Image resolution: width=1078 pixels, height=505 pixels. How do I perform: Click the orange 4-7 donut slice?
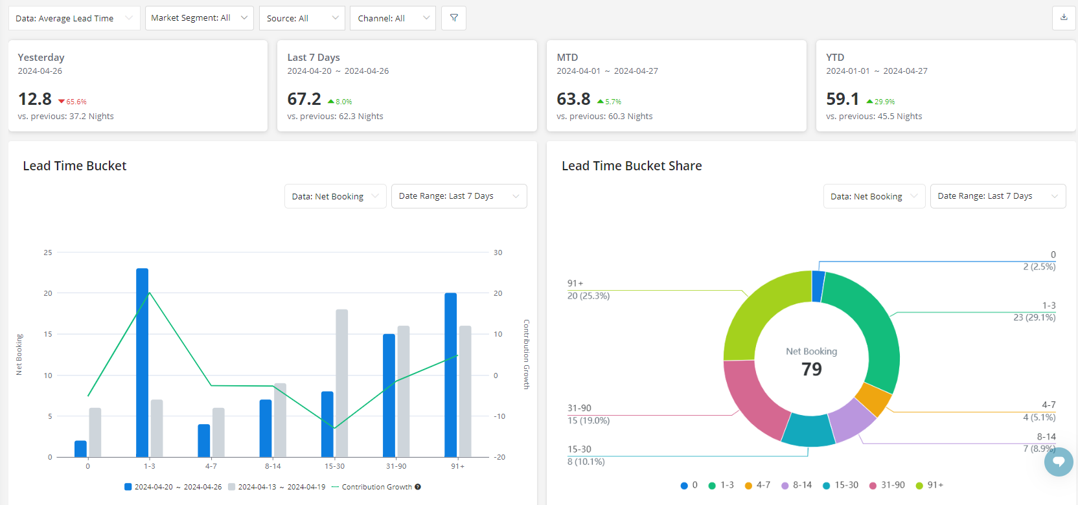875,399
